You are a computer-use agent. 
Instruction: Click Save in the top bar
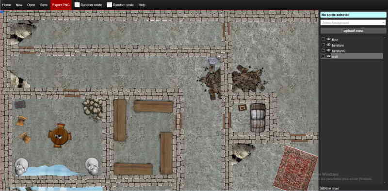click(44, 5)
